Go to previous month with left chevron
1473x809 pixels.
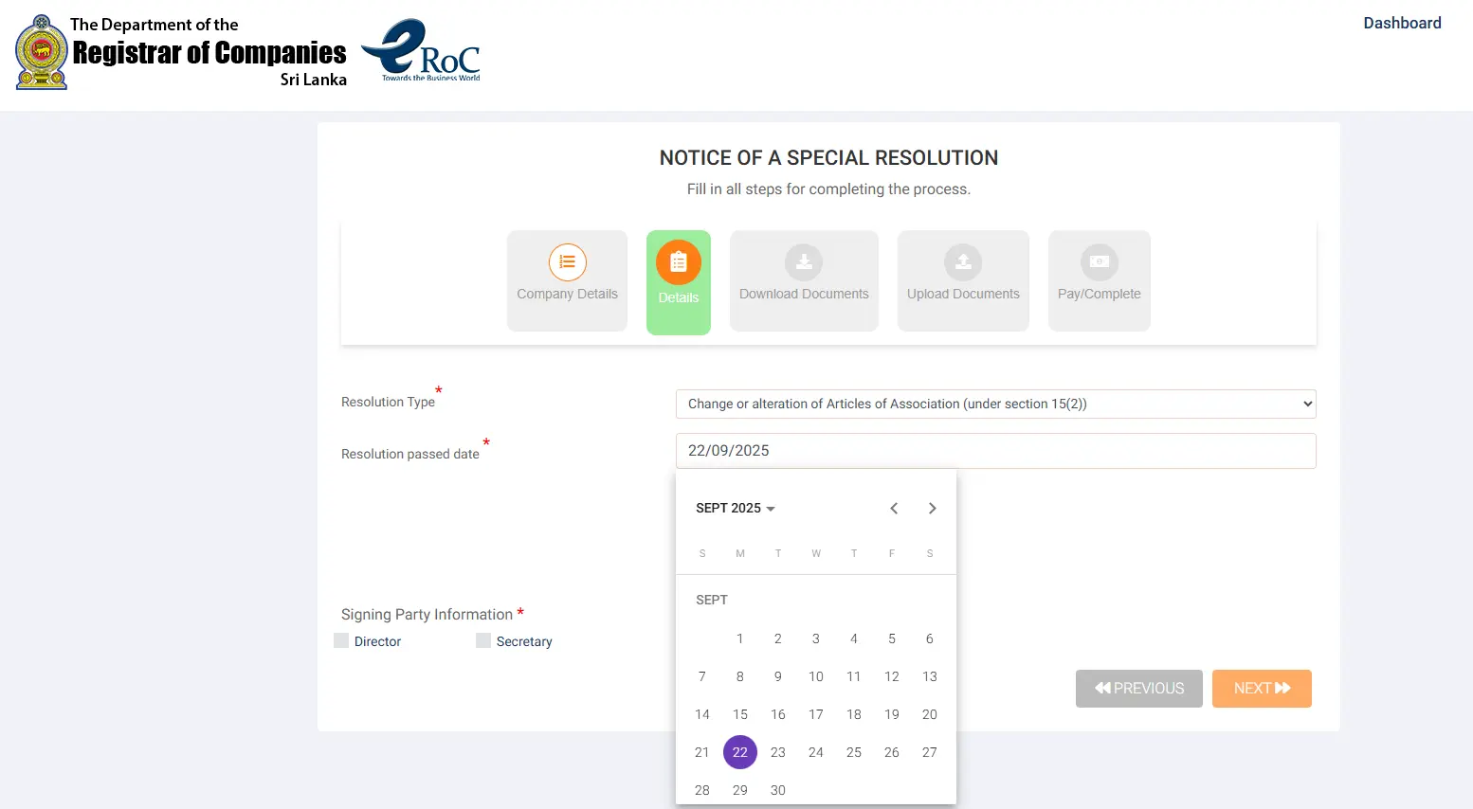pyautogui.click(x=894, y=508)
